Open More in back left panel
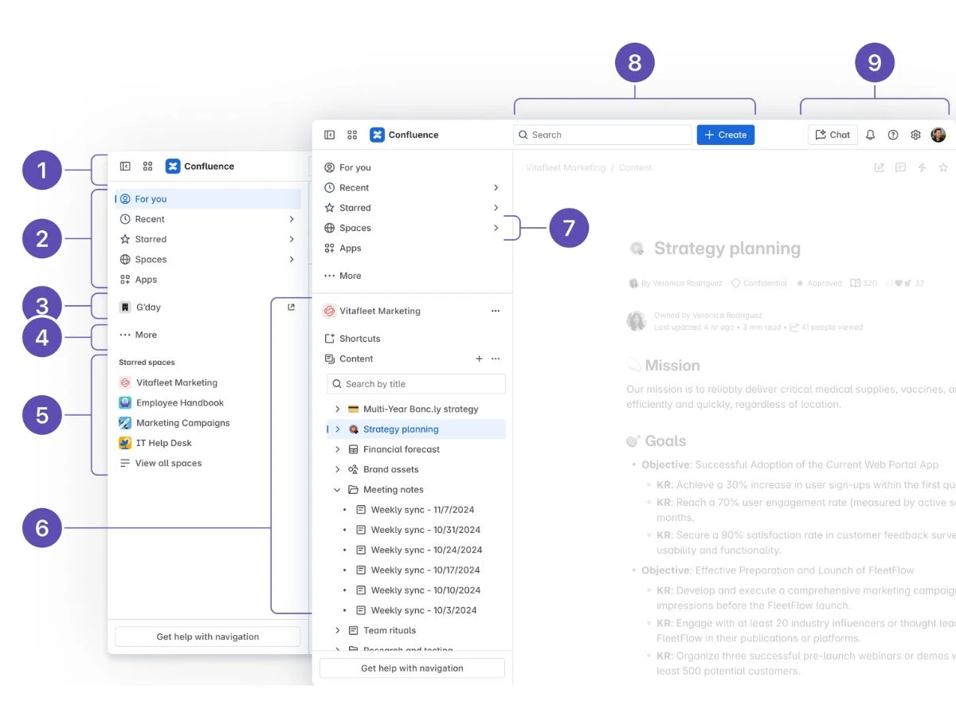This screenshot has width=956, height=717. tap(208, 335)
